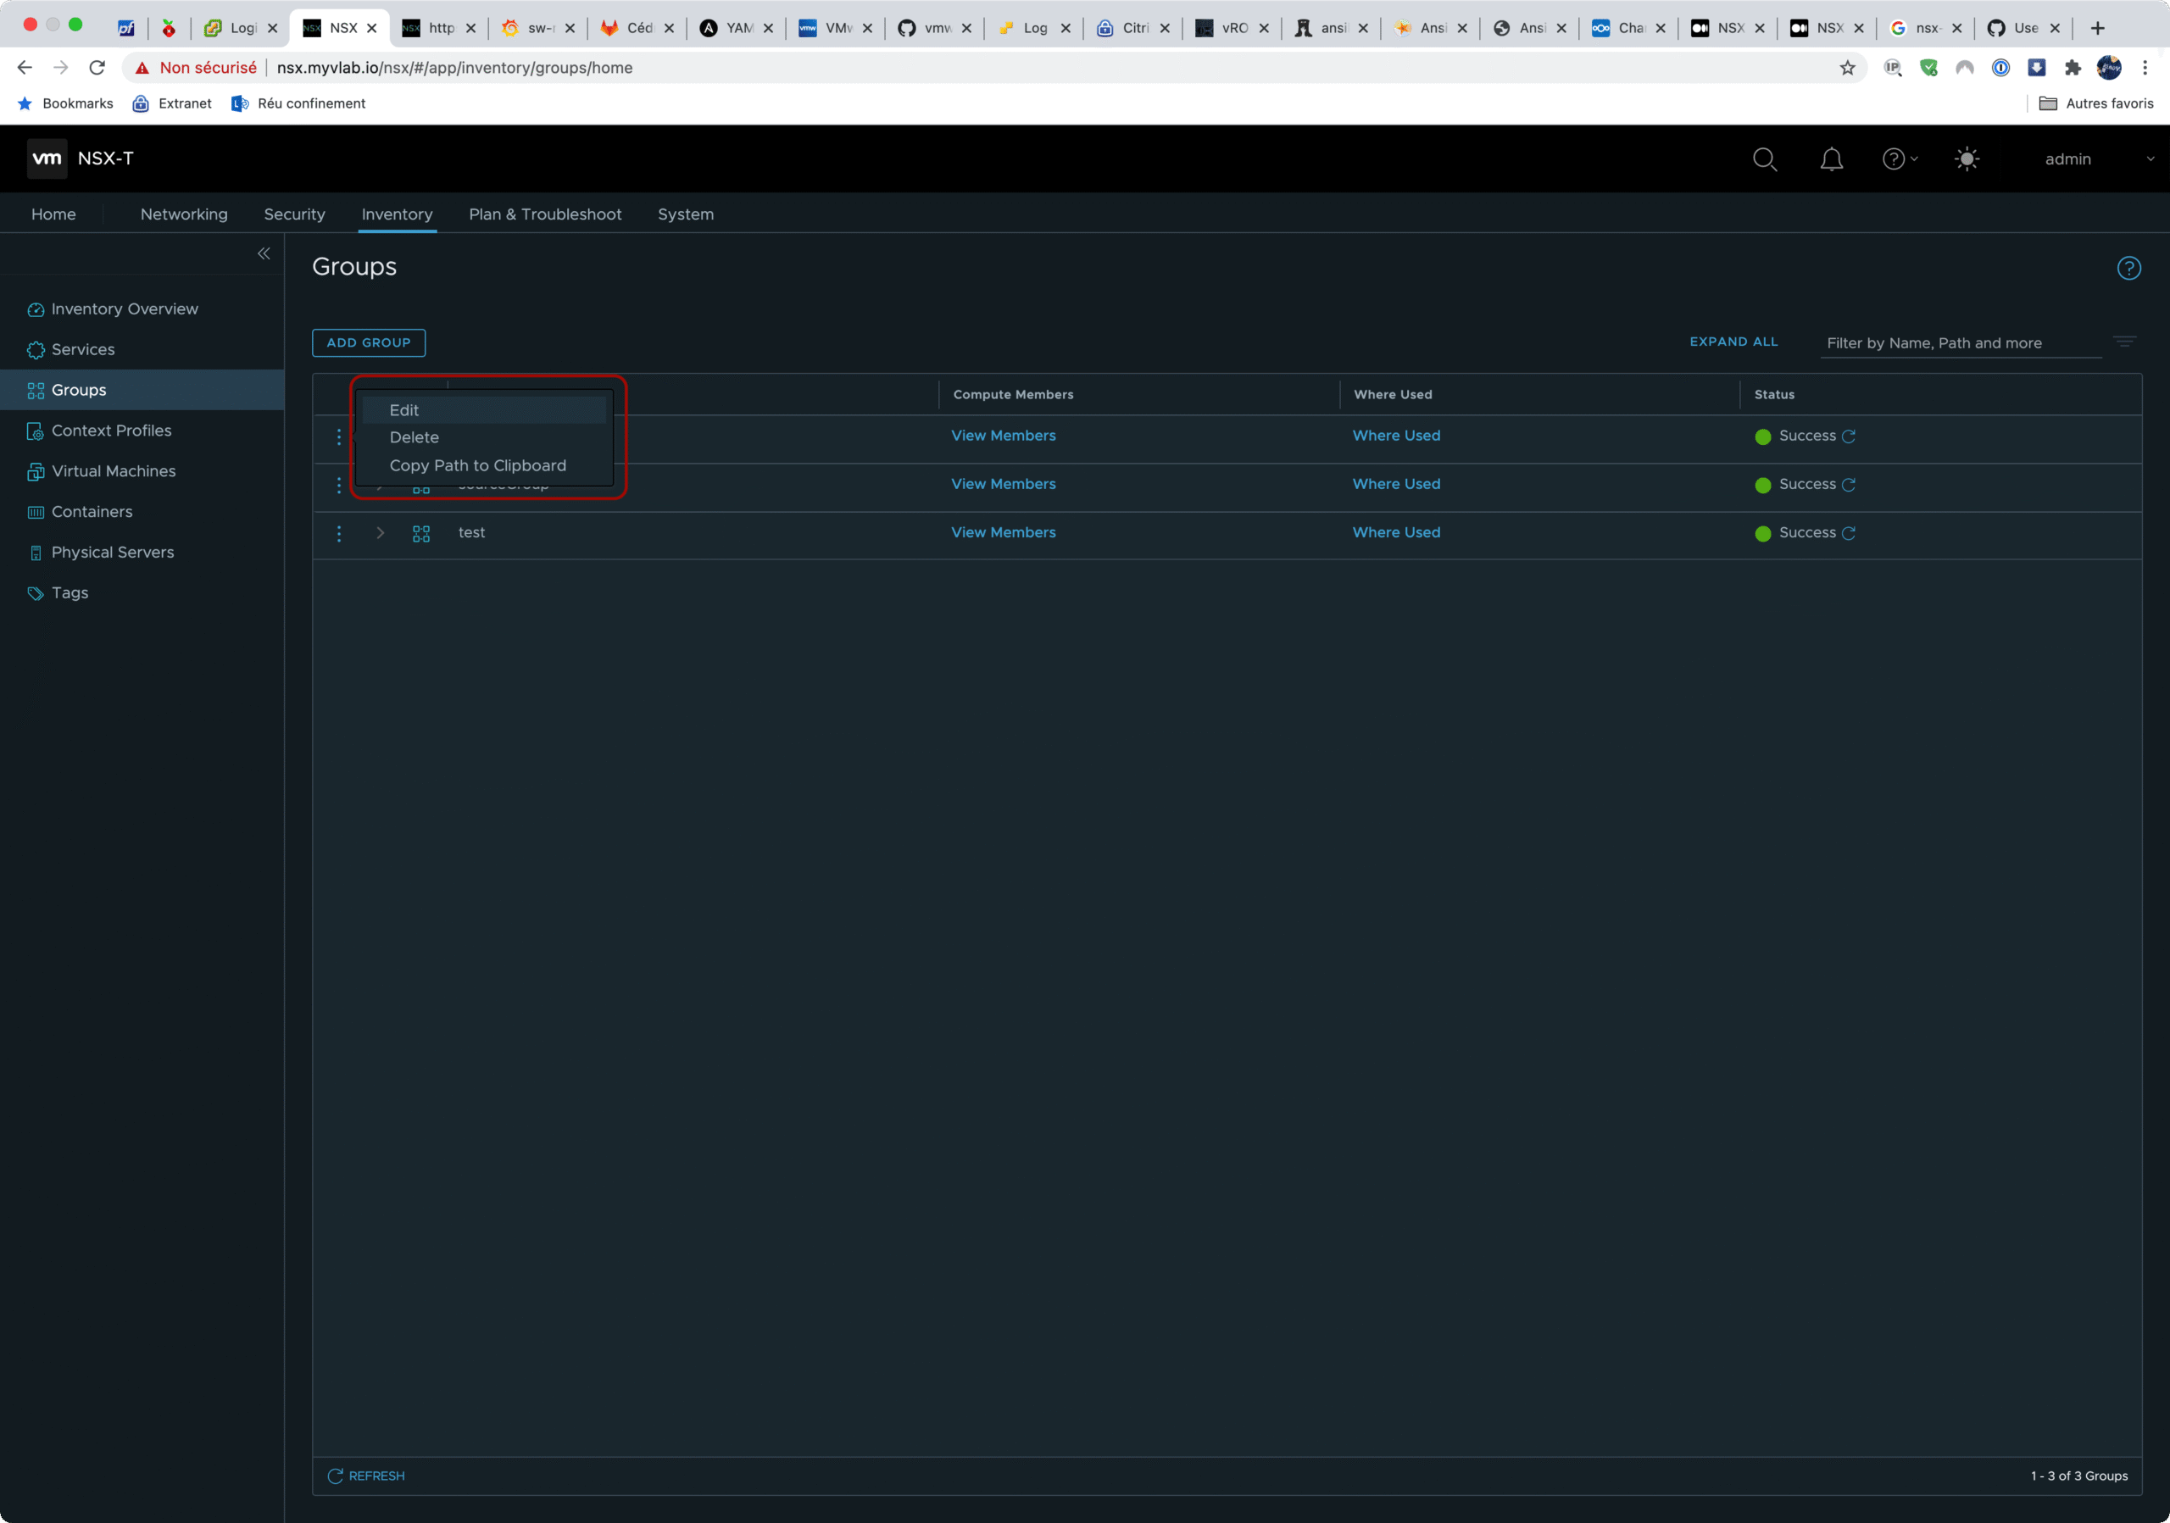Bookmark page with star icon in address bar
The width and height of the screenshot is (2170, 1523).
click(1847, 68)
